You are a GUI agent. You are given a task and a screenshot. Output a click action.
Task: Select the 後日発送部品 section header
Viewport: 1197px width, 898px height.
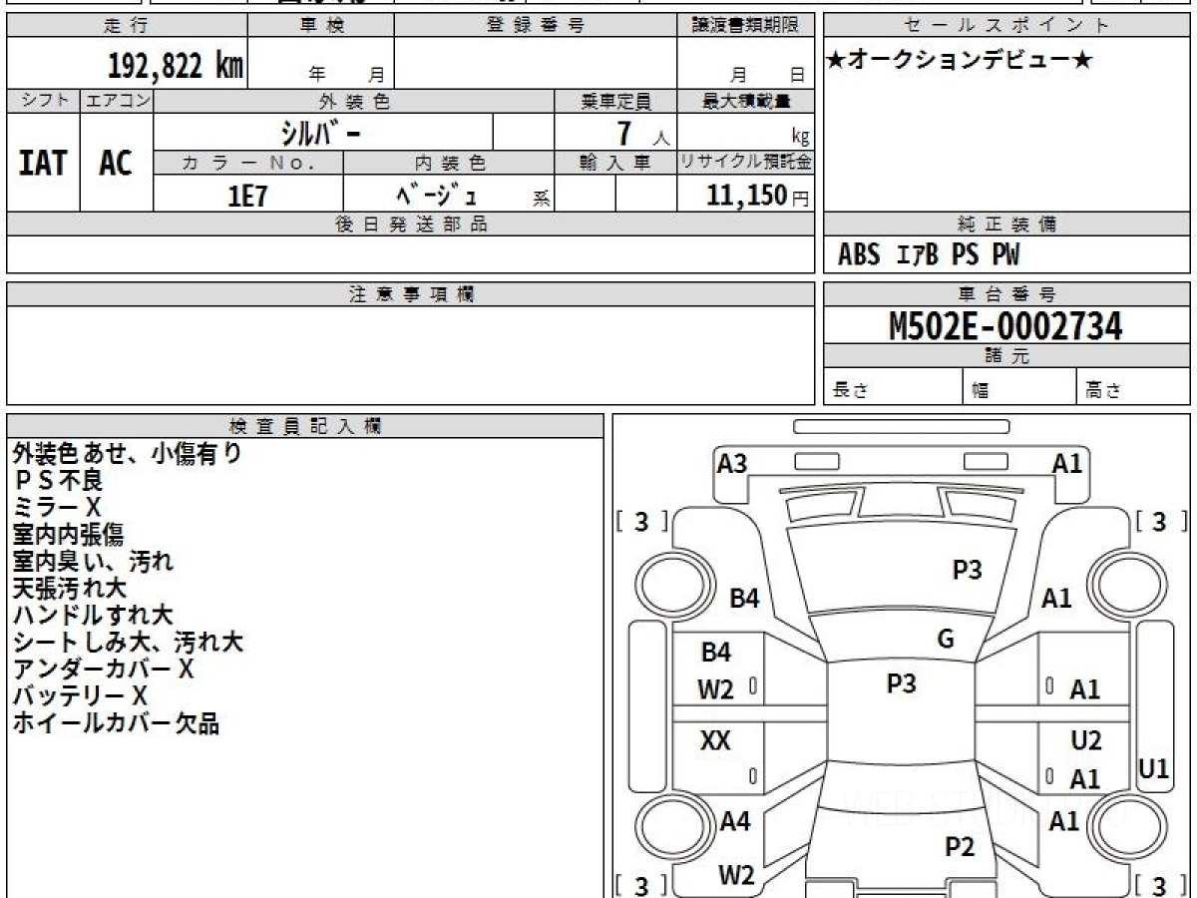[x=411, y=224]
